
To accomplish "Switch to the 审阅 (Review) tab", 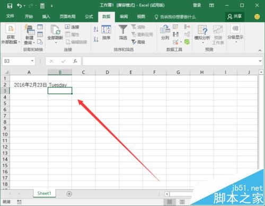I will pos(123,16).
